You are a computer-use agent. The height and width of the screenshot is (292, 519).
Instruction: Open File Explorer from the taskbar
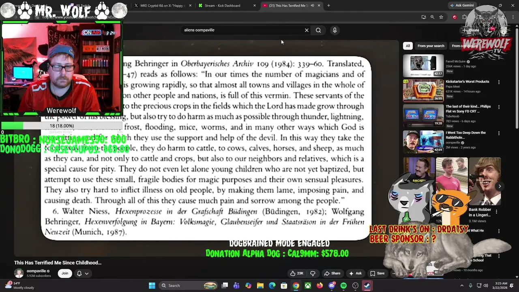click(x=260, y=286)
